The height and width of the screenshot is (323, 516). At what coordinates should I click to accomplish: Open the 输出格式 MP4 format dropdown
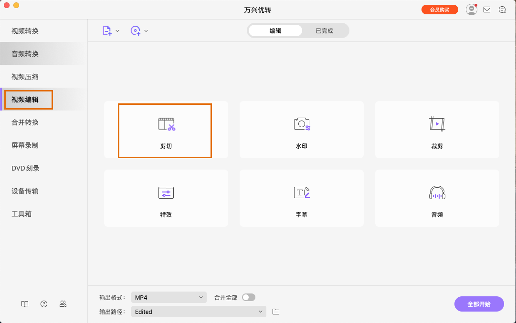(169, 297)
